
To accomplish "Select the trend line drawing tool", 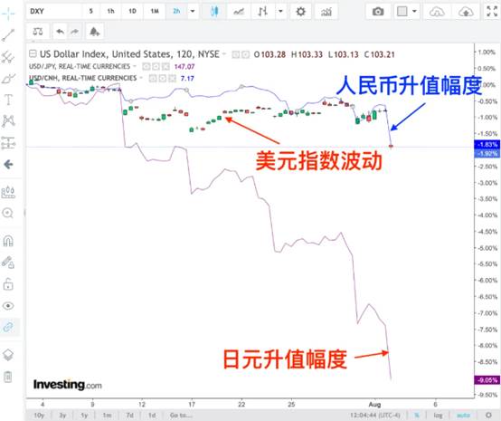I will pyautogui.click(x=8, y=35).
